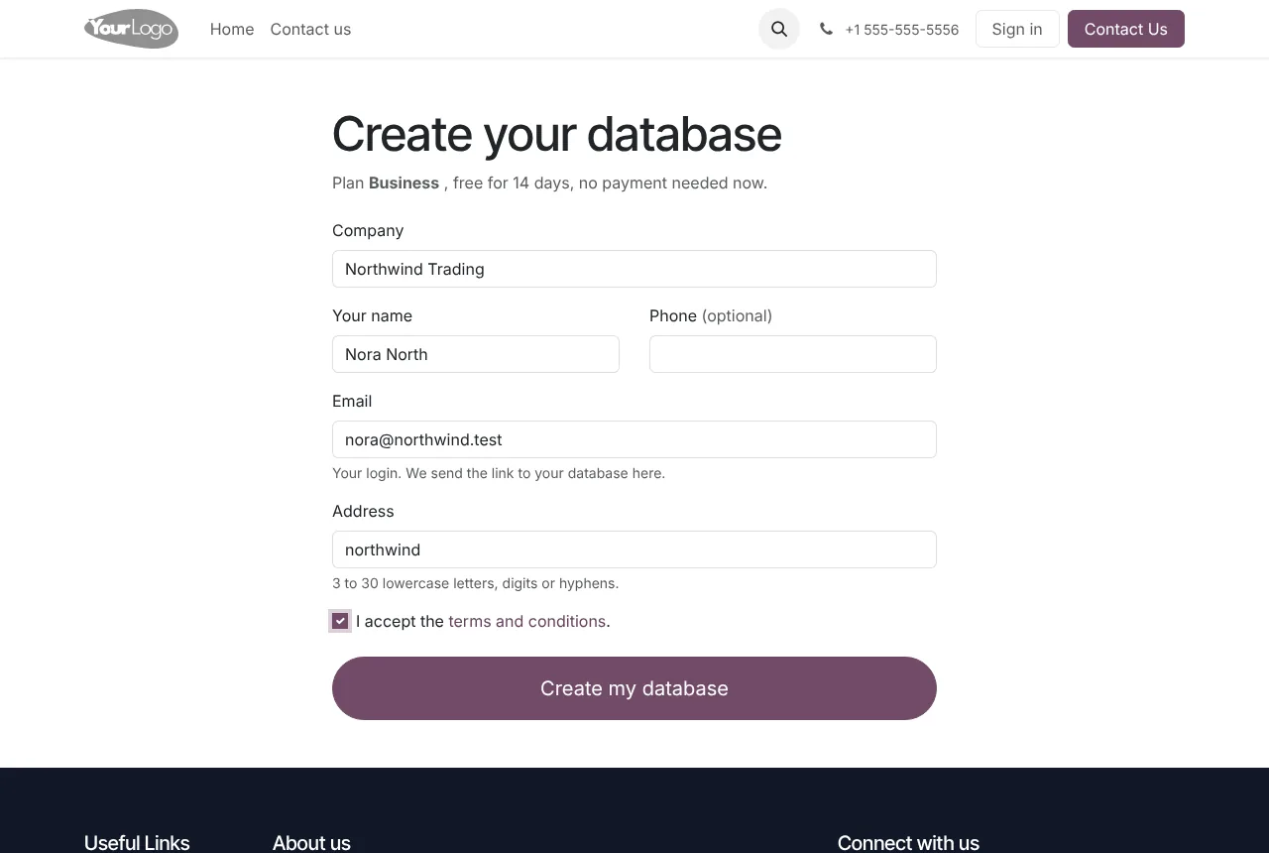1269x853 pixels.
Task: Focus the Email input field
Action: (x=634, y=439)
